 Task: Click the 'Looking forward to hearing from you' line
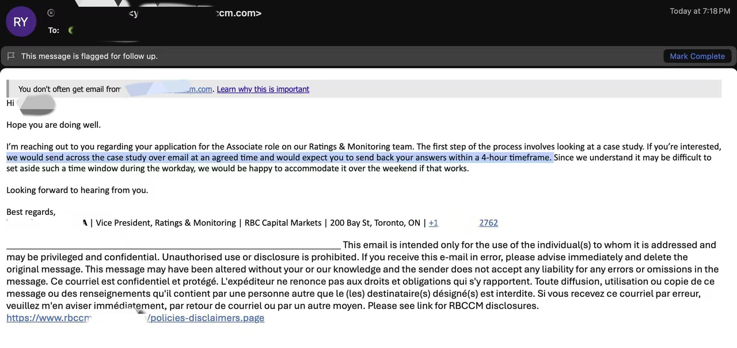pos(77,190)
